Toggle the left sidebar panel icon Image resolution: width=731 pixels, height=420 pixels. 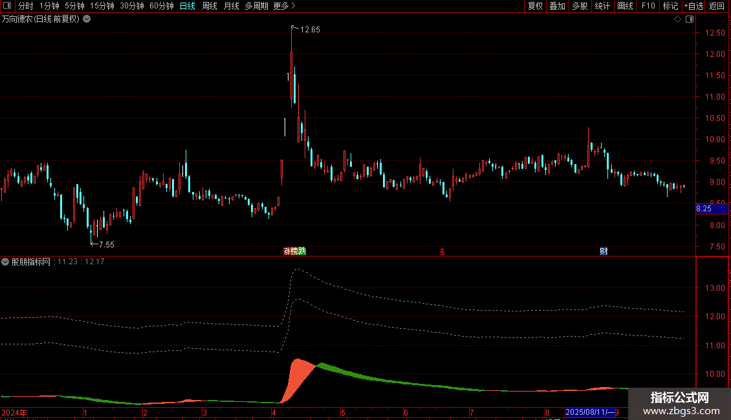7,6
